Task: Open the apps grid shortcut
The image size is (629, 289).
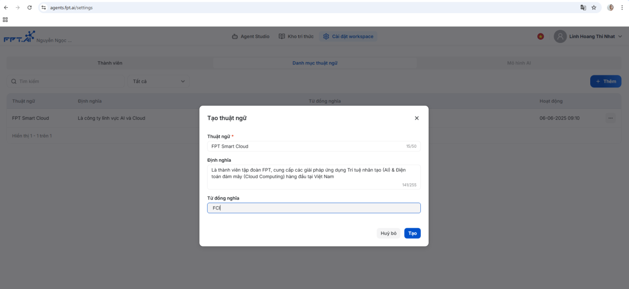Action: (5, 19)
